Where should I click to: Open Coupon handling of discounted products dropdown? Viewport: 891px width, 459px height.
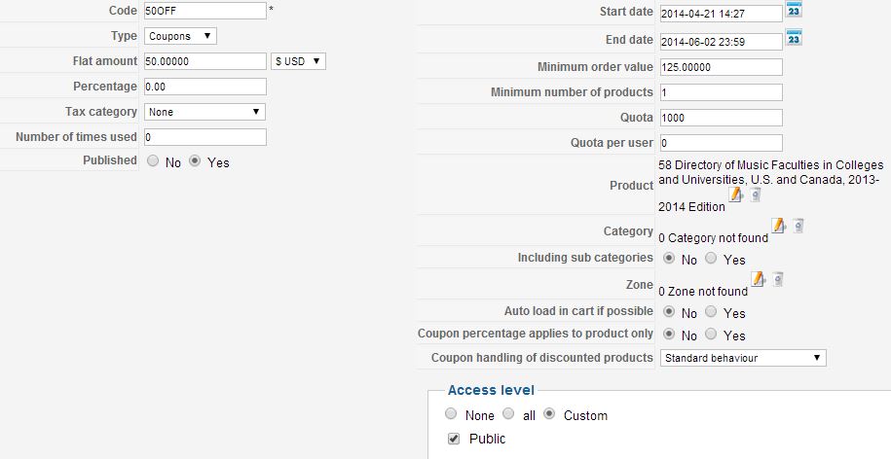pos(743,358)
